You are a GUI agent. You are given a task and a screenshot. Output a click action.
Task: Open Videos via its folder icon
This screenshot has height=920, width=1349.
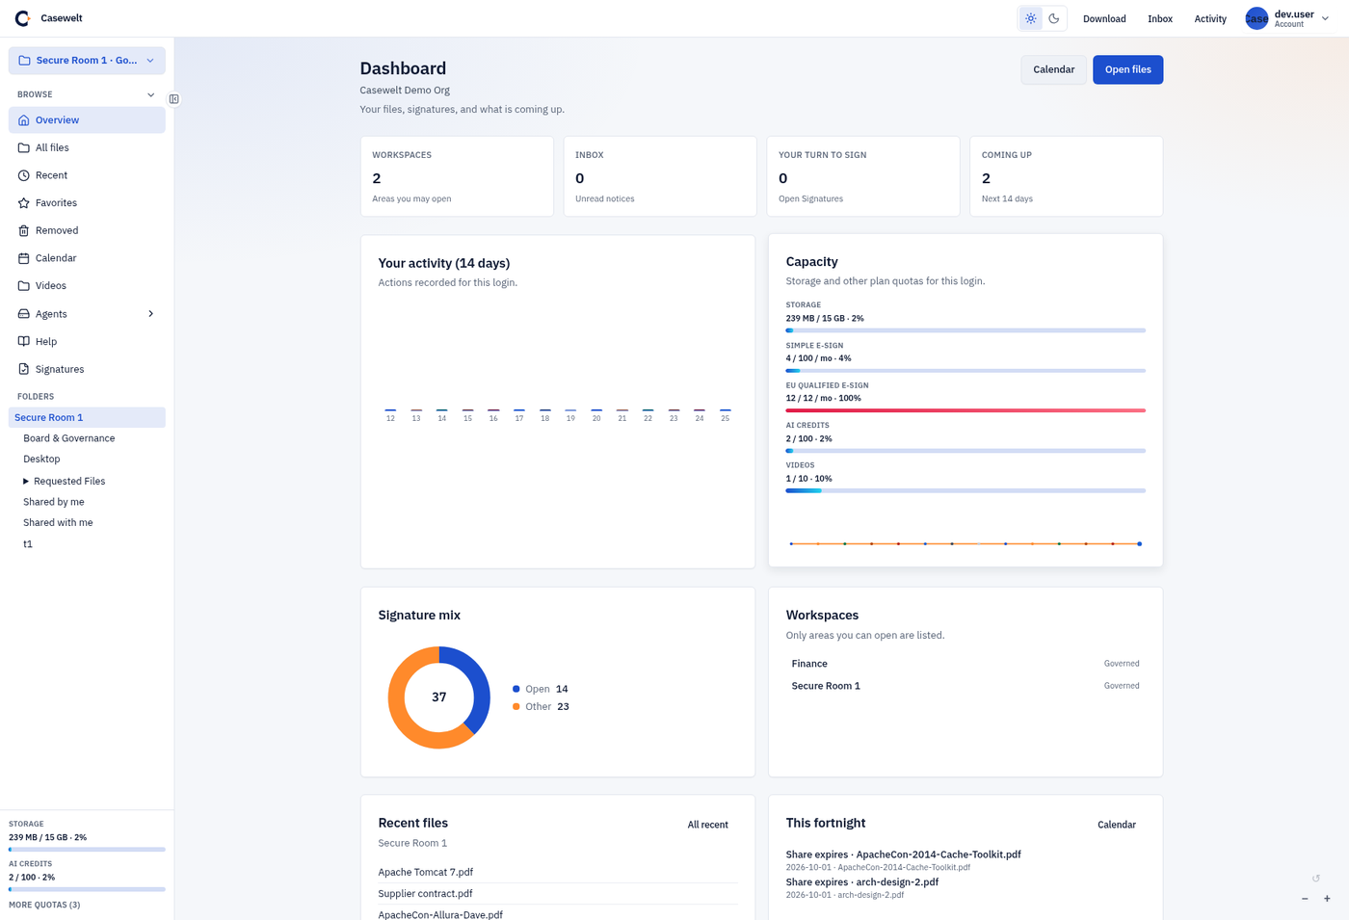[24, 286]
